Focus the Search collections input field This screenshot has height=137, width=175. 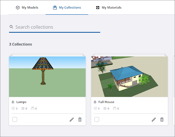[x=55, y=27]
